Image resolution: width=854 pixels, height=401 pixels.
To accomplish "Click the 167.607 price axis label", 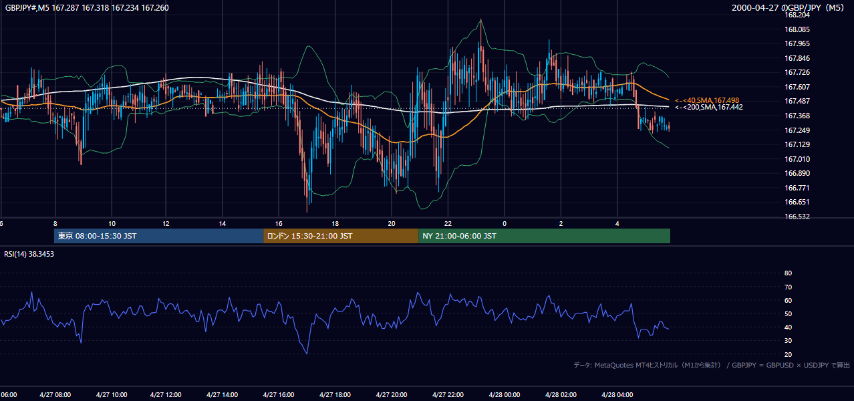I will (x=797, y=87).
